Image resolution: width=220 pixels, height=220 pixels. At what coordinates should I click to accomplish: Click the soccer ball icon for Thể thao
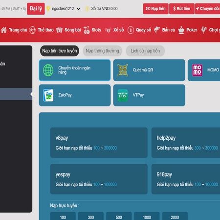click(x=32, y=30)
